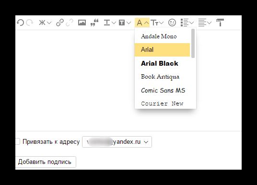
Task: Click the bold Ж formatting icon
Action: click(42, 23)
